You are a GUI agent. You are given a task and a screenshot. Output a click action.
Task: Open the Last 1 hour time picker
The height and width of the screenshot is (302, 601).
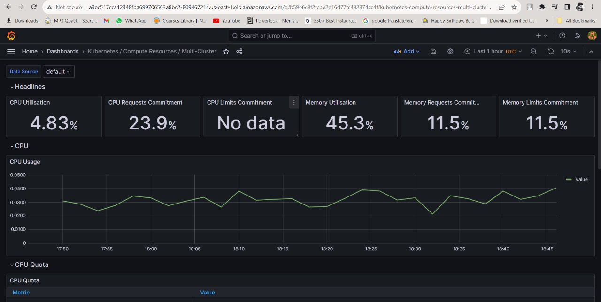[493, 52]
